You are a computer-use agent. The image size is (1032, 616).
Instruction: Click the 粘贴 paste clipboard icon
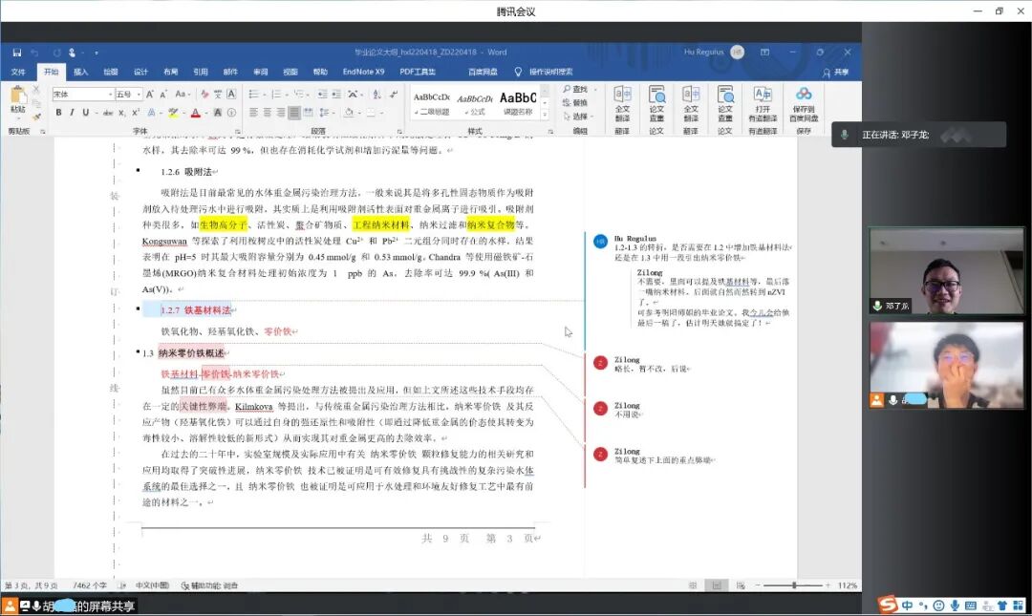[18, 95]
